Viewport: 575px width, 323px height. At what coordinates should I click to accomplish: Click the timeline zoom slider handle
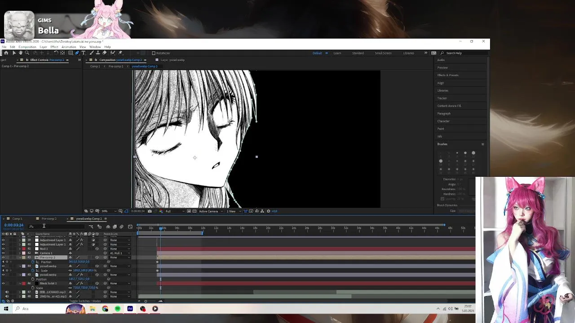pyautogui.click(x=145, y=301)
